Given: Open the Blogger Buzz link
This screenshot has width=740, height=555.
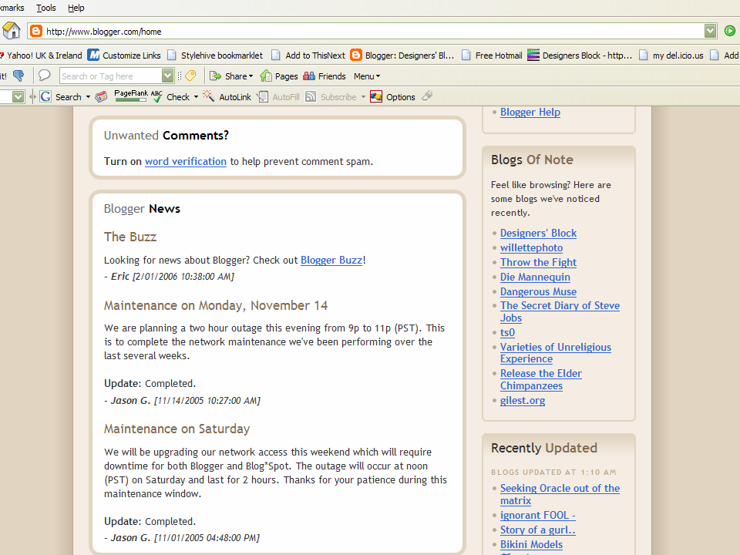Looking at the screenshot, I should (x=331, y=260).
